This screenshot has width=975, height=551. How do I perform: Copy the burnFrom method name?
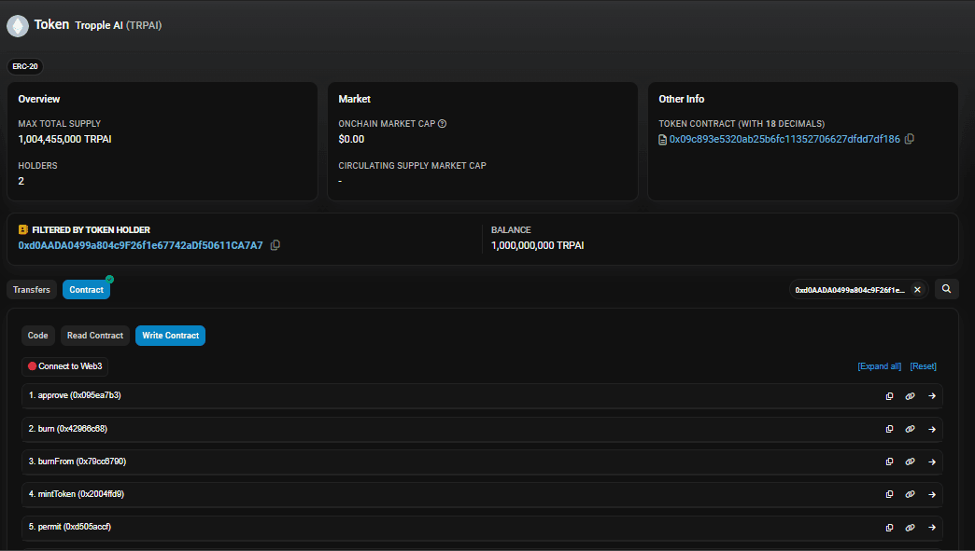890,461
